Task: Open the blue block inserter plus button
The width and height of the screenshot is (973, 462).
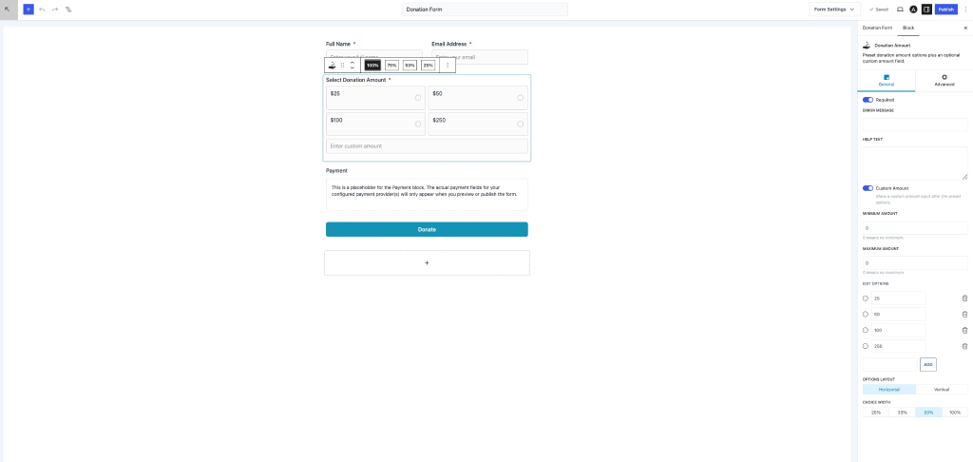Action: 29,10
